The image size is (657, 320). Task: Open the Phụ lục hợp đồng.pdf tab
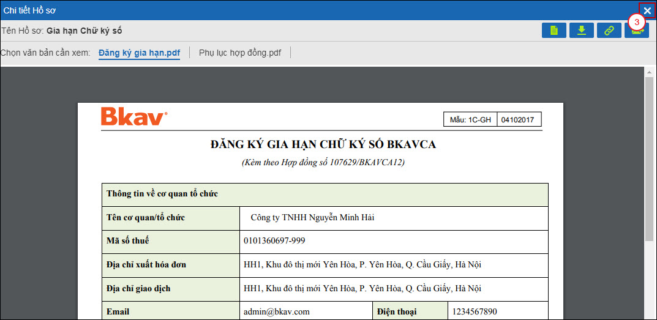(x=240, y=53)
